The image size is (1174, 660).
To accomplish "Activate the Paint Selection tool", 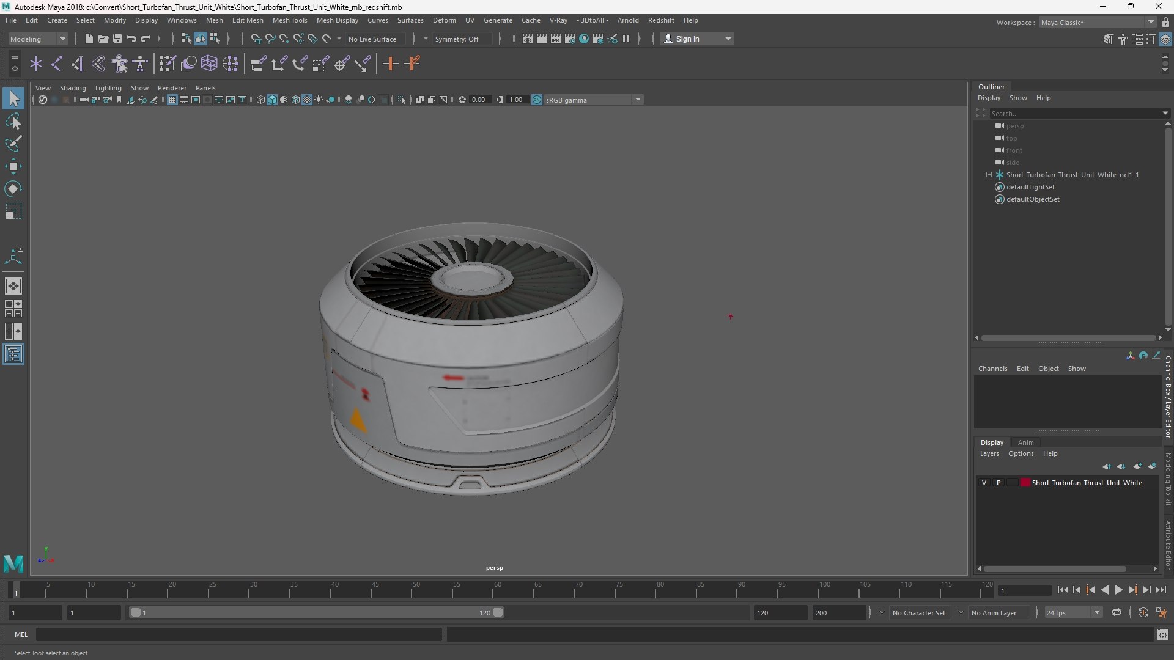I will point(13,144).
